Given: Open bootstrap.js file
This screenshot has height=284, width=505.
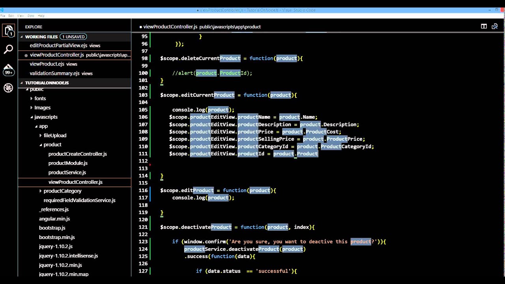Looking at the screenshot, I should [52, 228].
